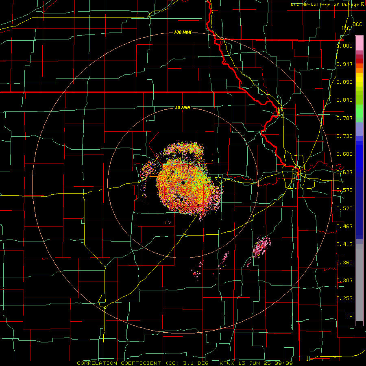
Task: Click the 0.467 legend value
Action: (344, 227)
